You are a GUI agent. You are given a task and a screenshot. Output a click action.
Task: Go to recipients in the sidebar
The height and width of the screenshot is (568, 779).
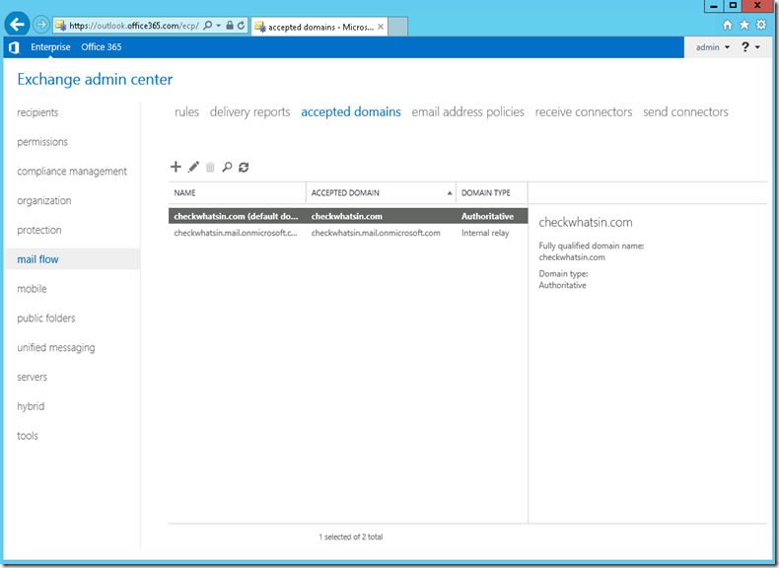click(x=37, y=112)
